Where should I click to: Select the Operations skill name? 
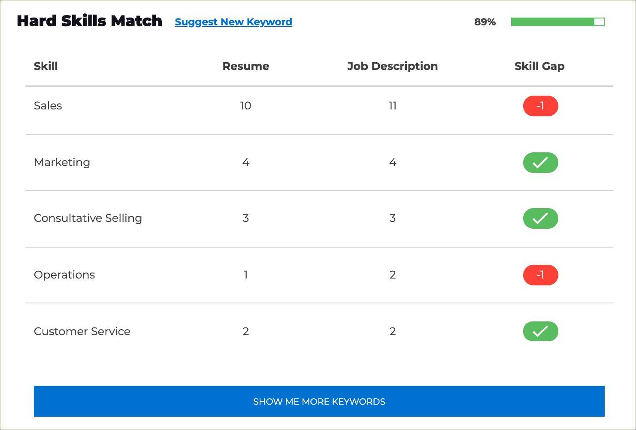[64, 275]
